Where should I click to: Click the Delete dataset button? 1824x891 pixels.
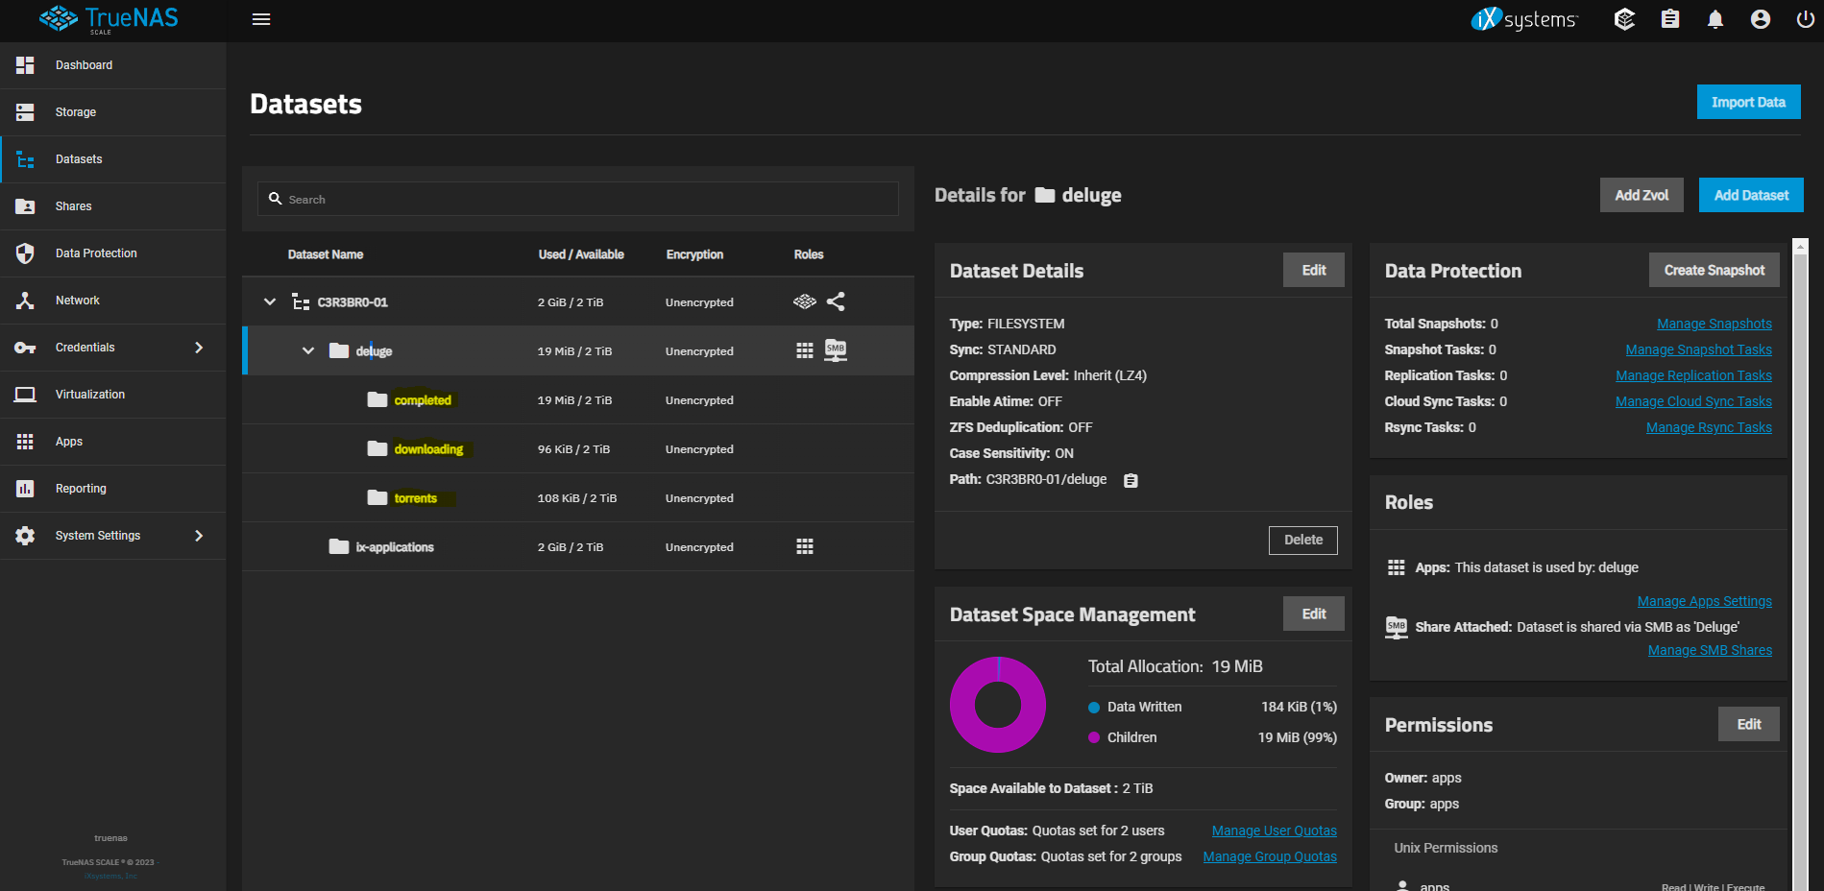(1303, 540)
